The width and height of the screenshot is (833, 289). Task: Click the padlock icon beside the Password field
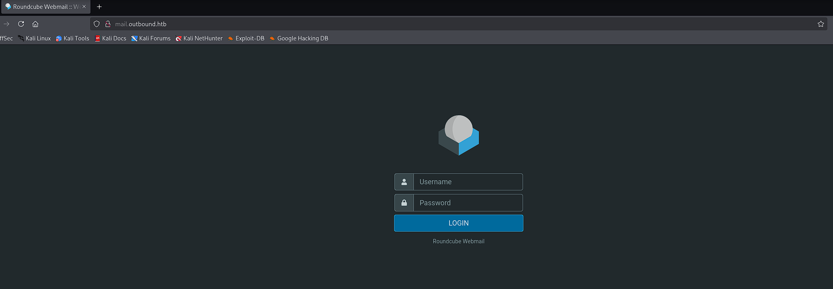pos(404,203)
